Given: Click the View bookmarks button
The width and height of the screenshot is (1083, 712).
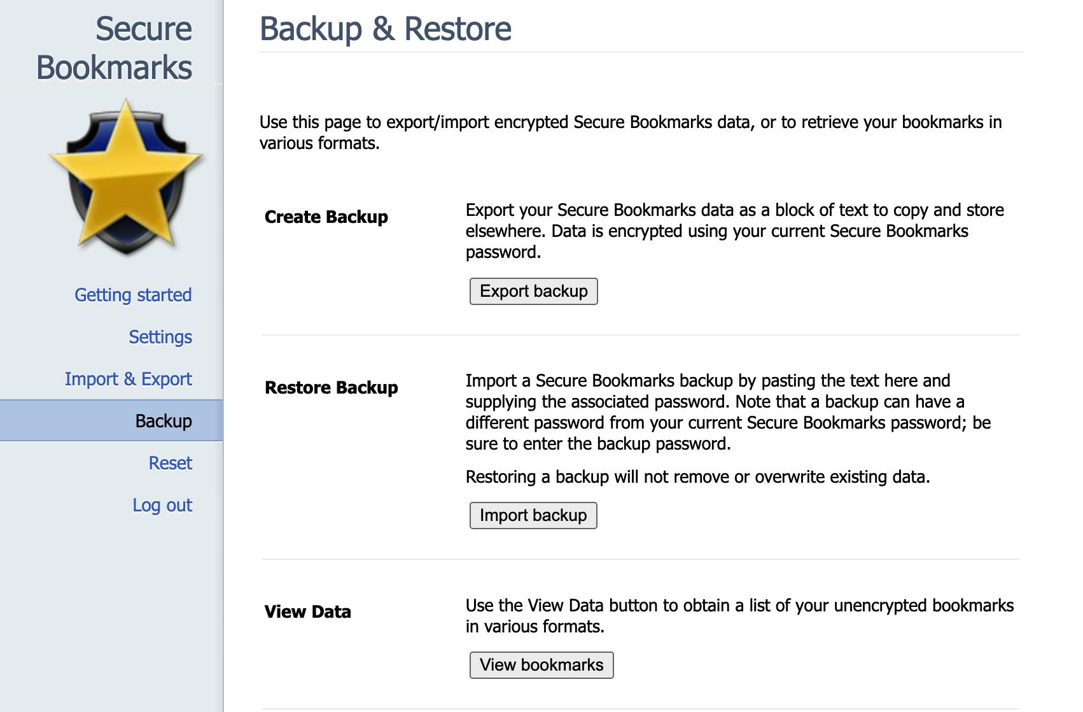Looking at the screenshot, I should (541, 665).
